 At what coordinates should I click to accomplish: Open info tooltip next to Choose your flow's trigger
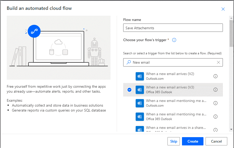(174, 40)
